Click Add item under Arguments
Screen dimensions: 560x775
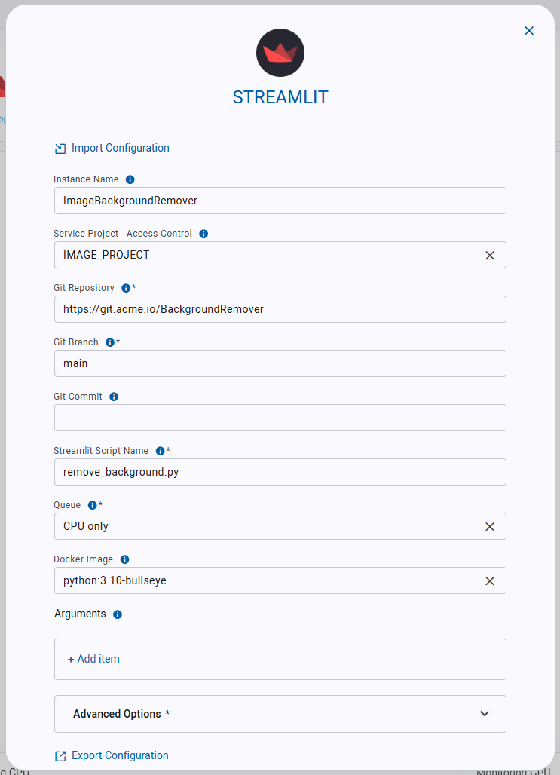tap(93, 658)
